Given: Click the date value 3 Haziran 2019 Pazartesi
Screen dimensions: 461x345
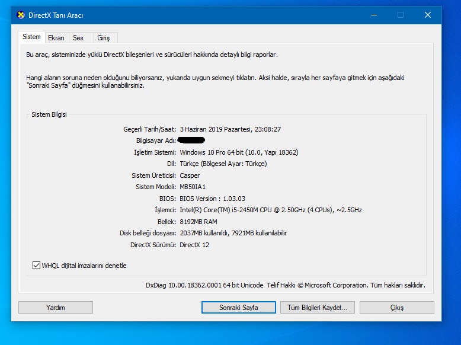Looking at the screenshot, I should [216, 129].
